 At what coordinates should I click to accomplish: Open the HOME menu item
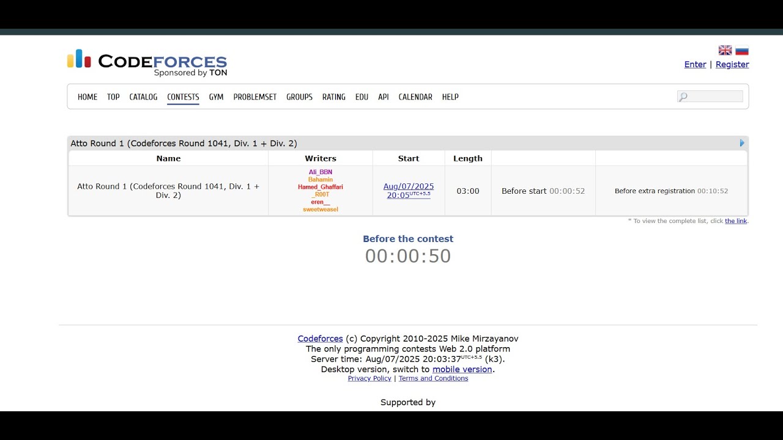(87, 97)
